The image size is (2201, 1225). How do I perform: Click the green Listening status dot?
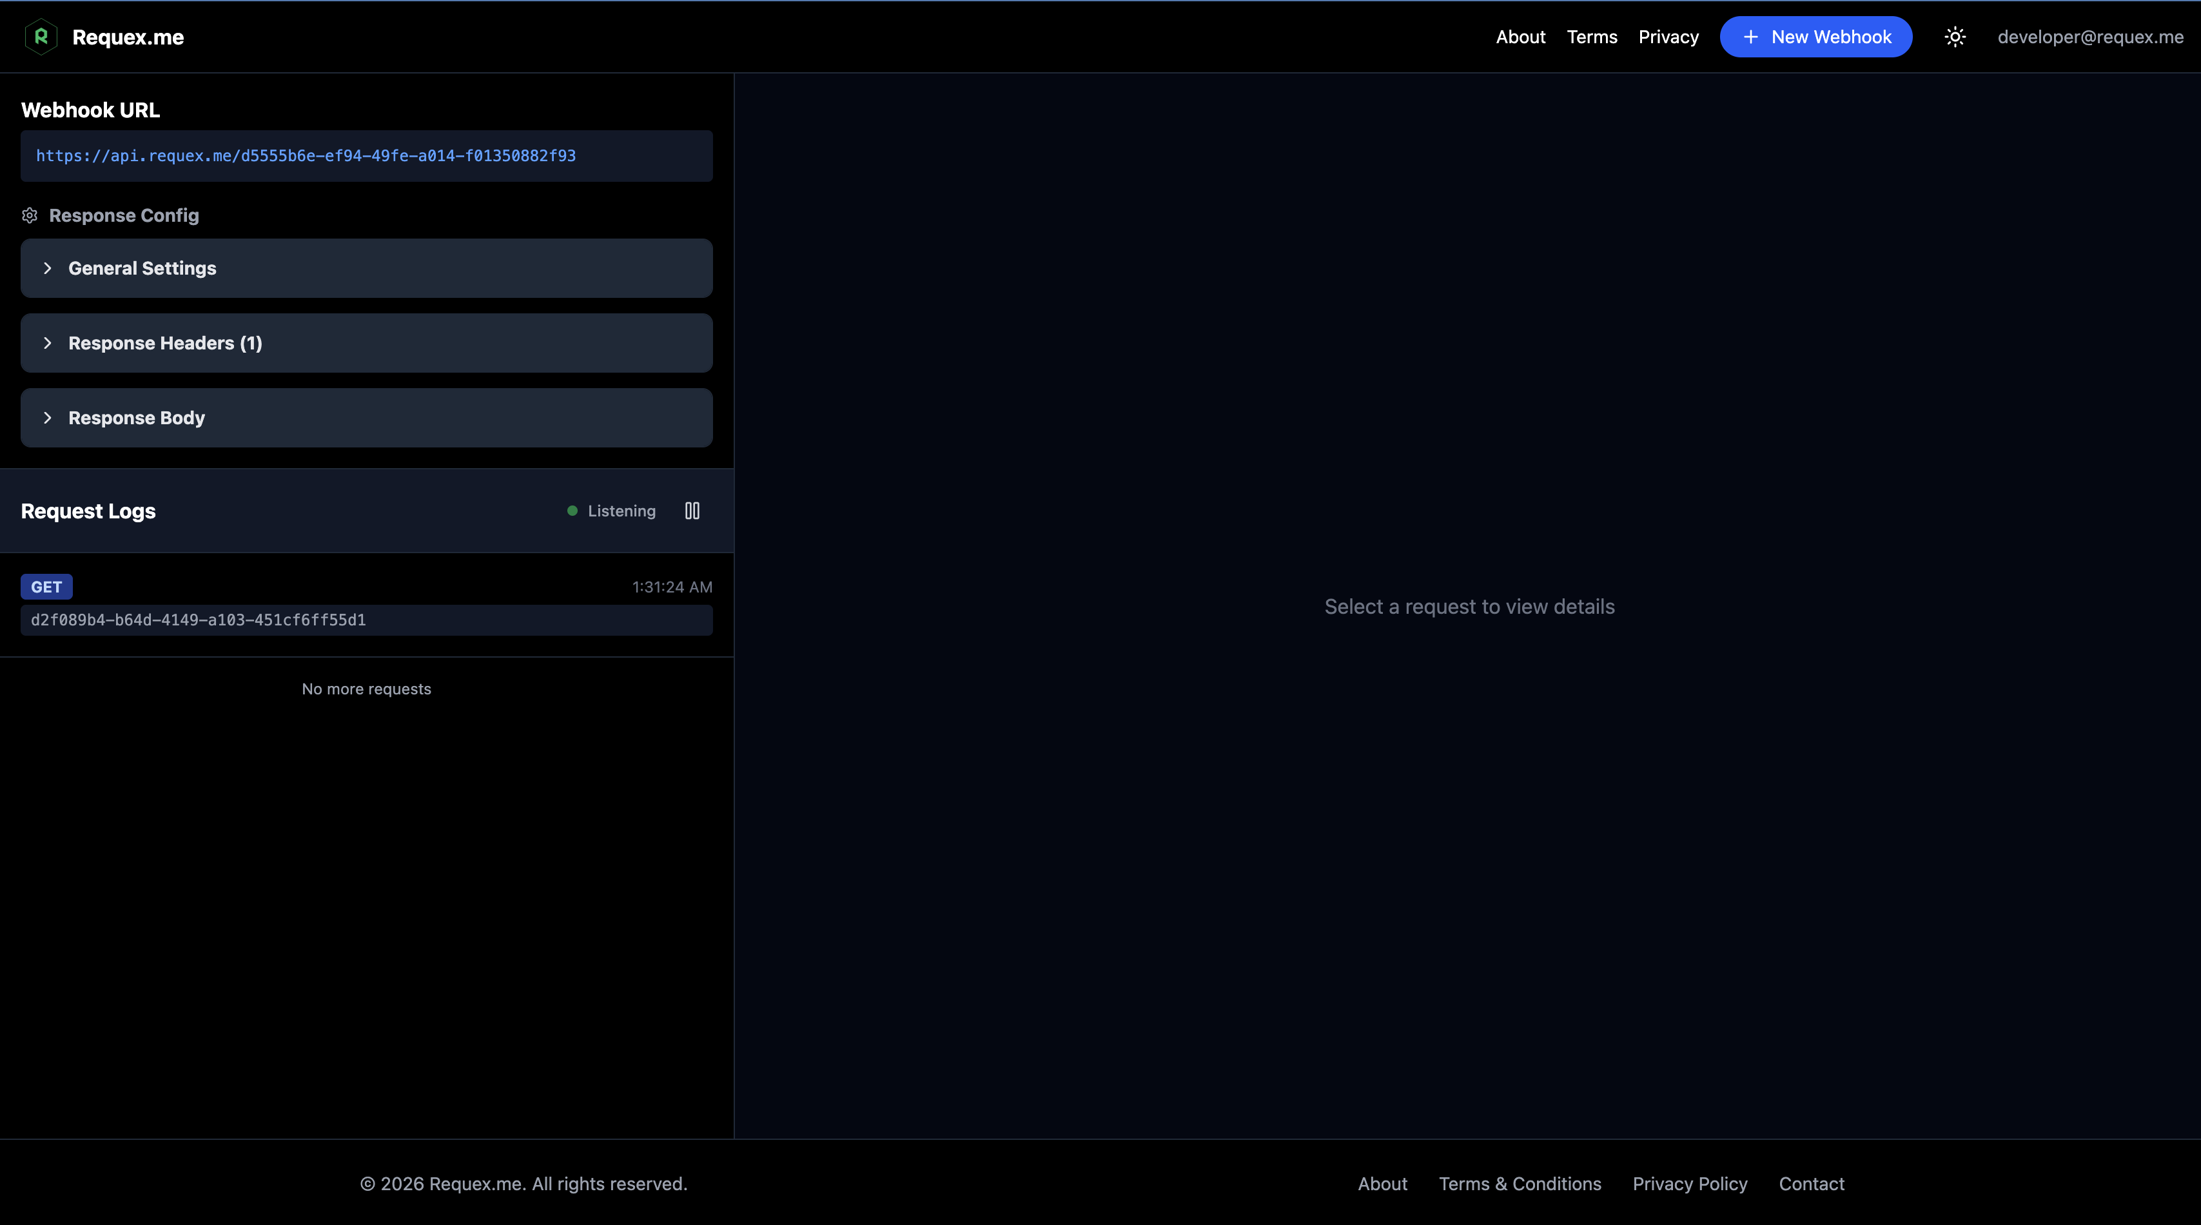(x=572, y=511)
